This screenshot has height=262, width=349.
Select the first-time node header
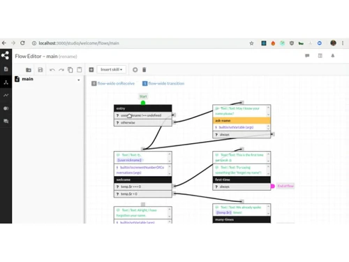point(242,180)
